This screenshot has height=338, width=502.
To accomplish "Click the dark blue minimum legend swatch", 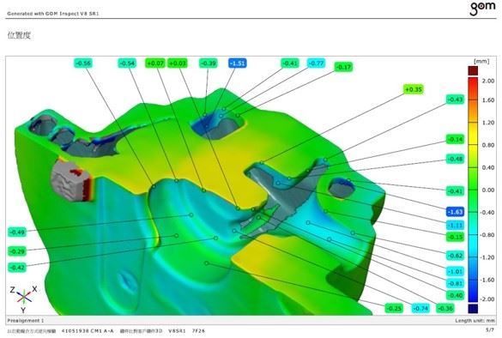I will (x=473, y=308).
